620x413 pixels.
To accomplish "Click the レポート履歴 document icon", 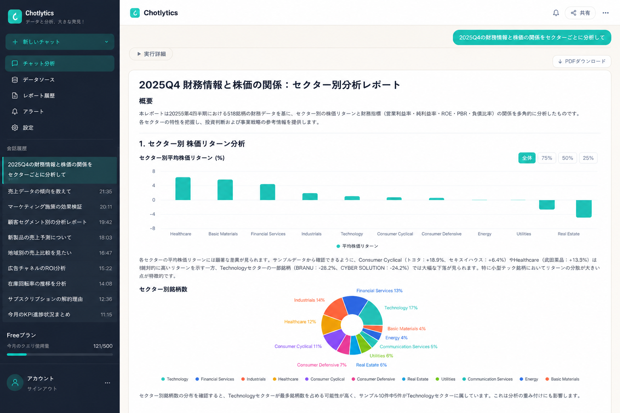I will (15, 96).
